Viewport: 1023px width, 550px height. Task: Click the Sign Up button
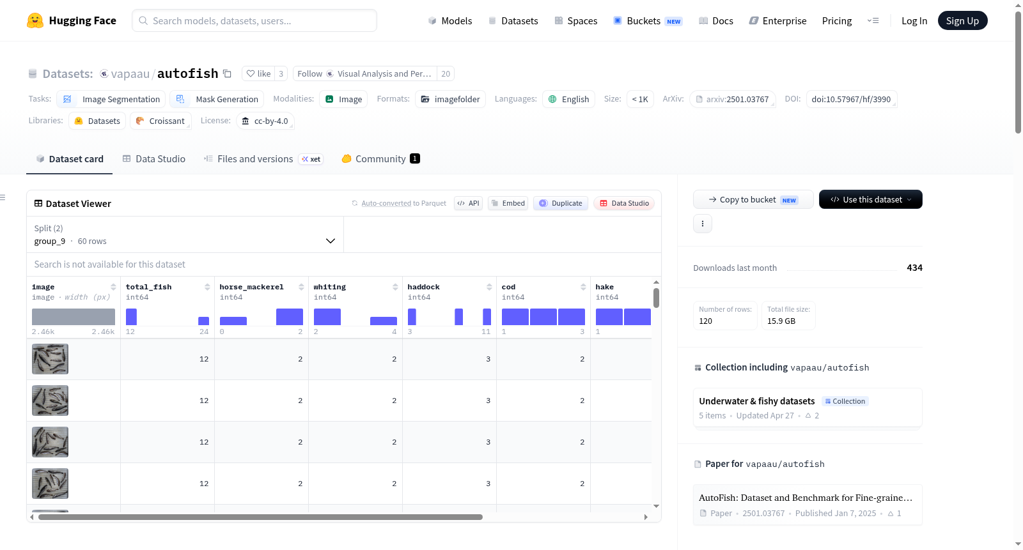pos(963,20)
